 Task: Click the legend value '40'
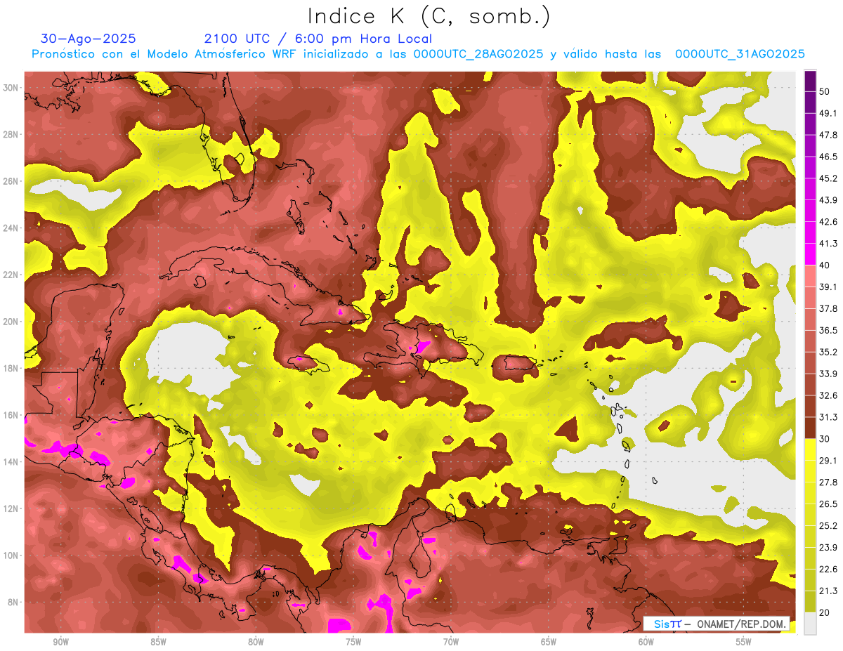pos(825,265)
